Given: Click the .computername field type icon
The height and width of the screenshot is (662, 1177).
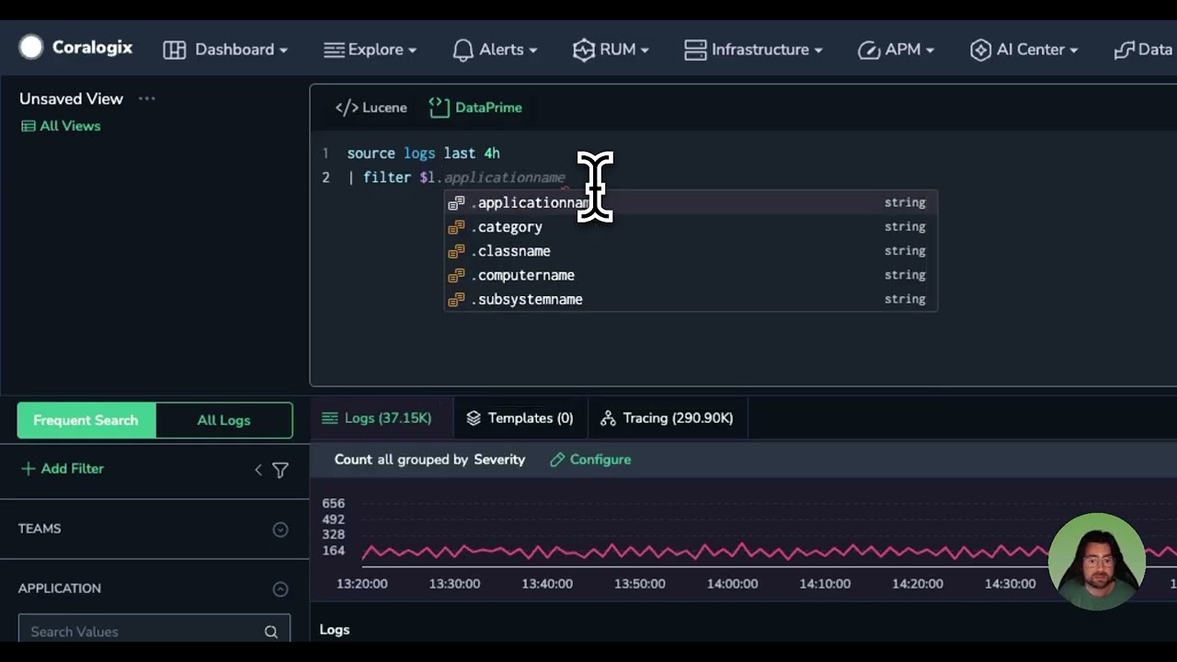Looking at the screenshot, I should [456, 275].
